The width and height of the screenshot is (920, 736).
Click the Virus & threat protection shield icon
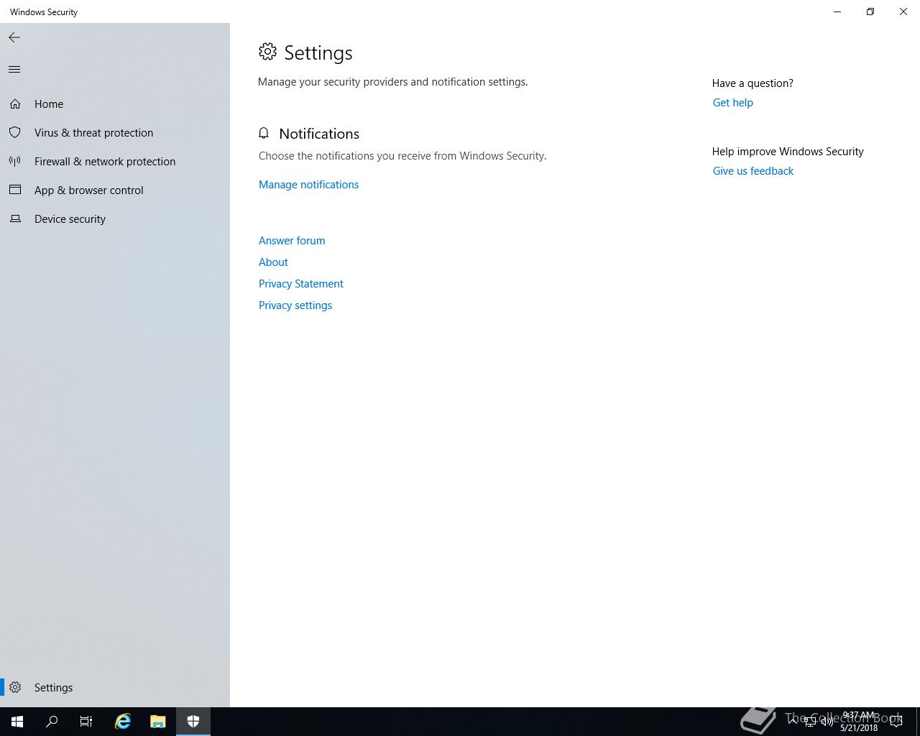(15, 133)
